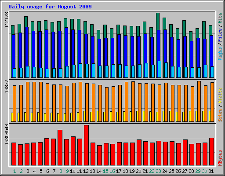Screen dimensions: 225x176
Task: Click day 16 on the x-axis
Action: [x=112, y=171]
